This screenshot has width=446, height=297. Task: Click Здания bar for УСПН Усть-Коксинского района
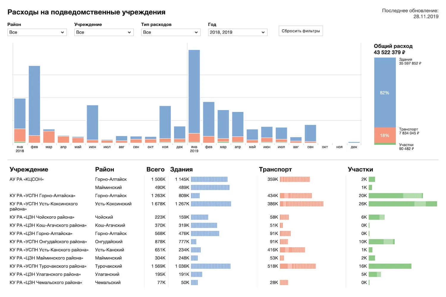(211, 204)
